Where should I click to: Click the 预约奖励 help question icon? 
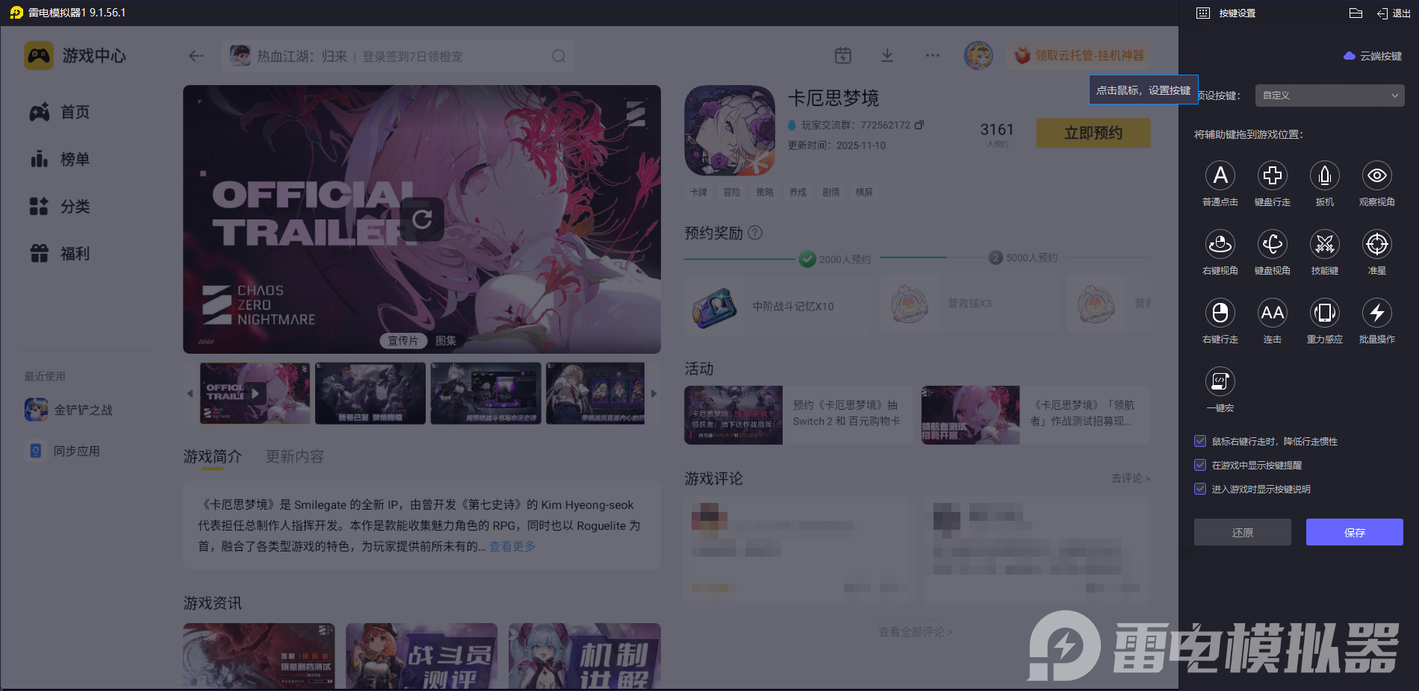(755, 233)
